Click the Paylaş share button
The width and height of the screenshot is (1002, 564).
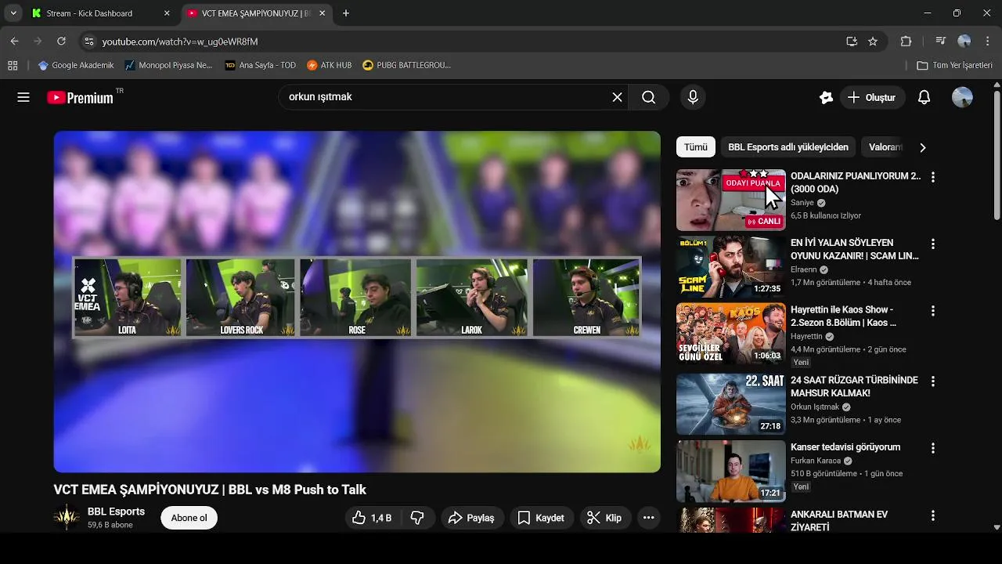[x=471, y=518]
